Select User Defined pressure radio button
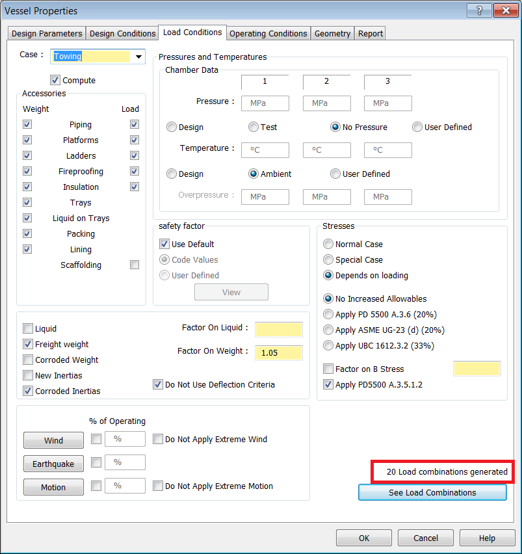522x554 pixels. [417, 127]
